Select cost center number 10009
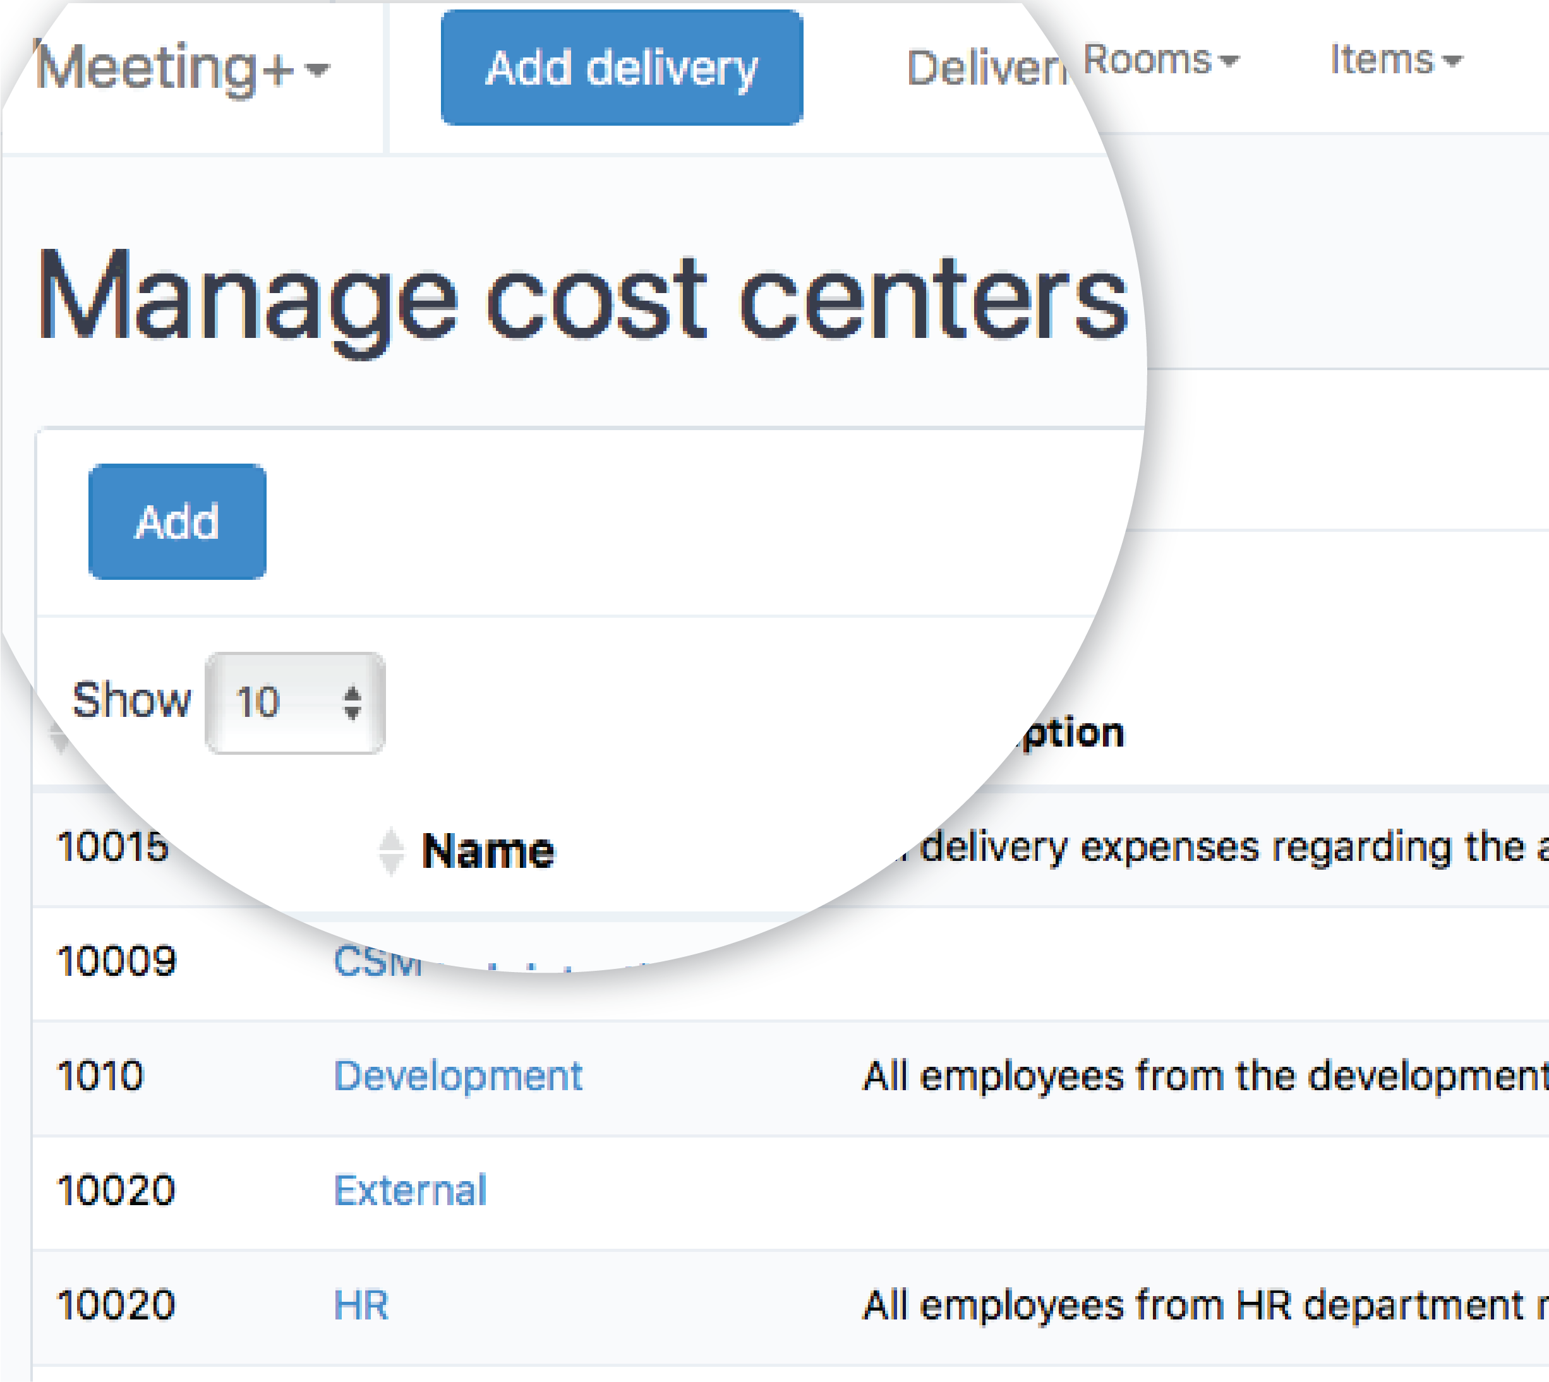Image resolution: width=1549 pixels, height=1382 pixels. (117, 961)
